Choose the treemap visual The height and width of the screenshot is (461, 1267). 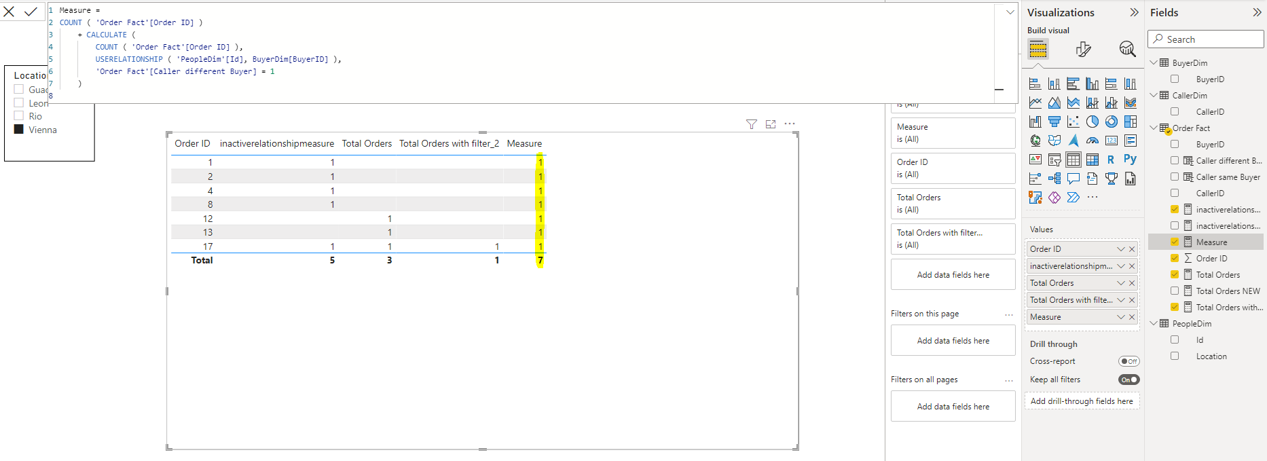pos(1131,122)
